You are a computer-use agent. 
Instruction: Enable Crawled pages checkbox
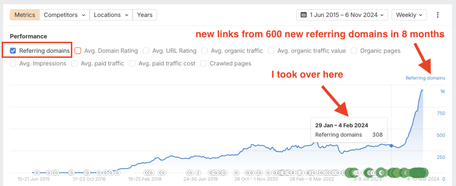coord(204,63)
